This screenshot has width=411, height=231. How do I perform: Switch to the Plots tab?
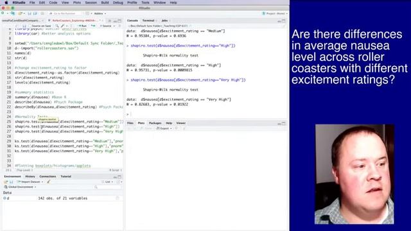pyautogui.click(x=141, y=123)
